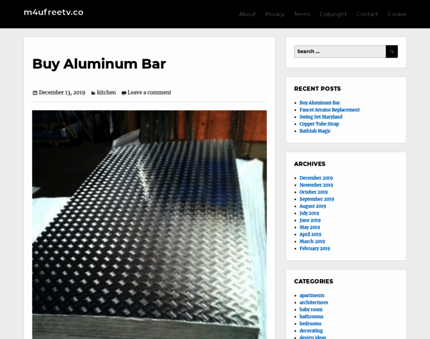The width and height of the screenshot is (430, 339).
Task: Open the Terms menu link
Action: pos(302,14)
